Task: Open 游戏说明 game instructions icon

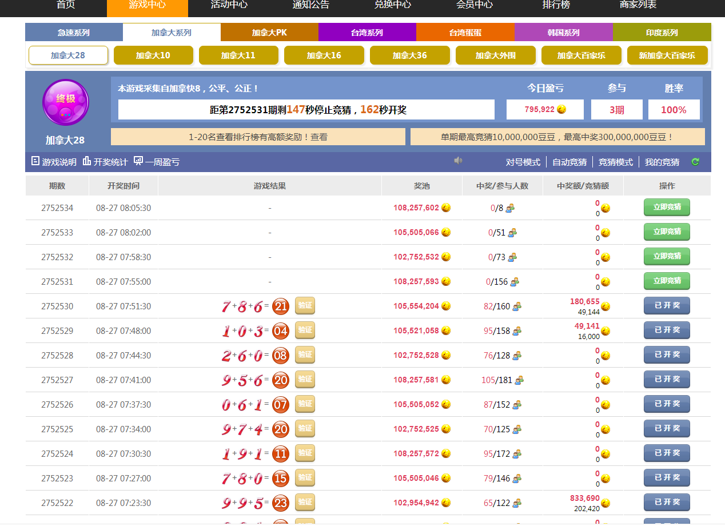Action: (x=35, y=161)
